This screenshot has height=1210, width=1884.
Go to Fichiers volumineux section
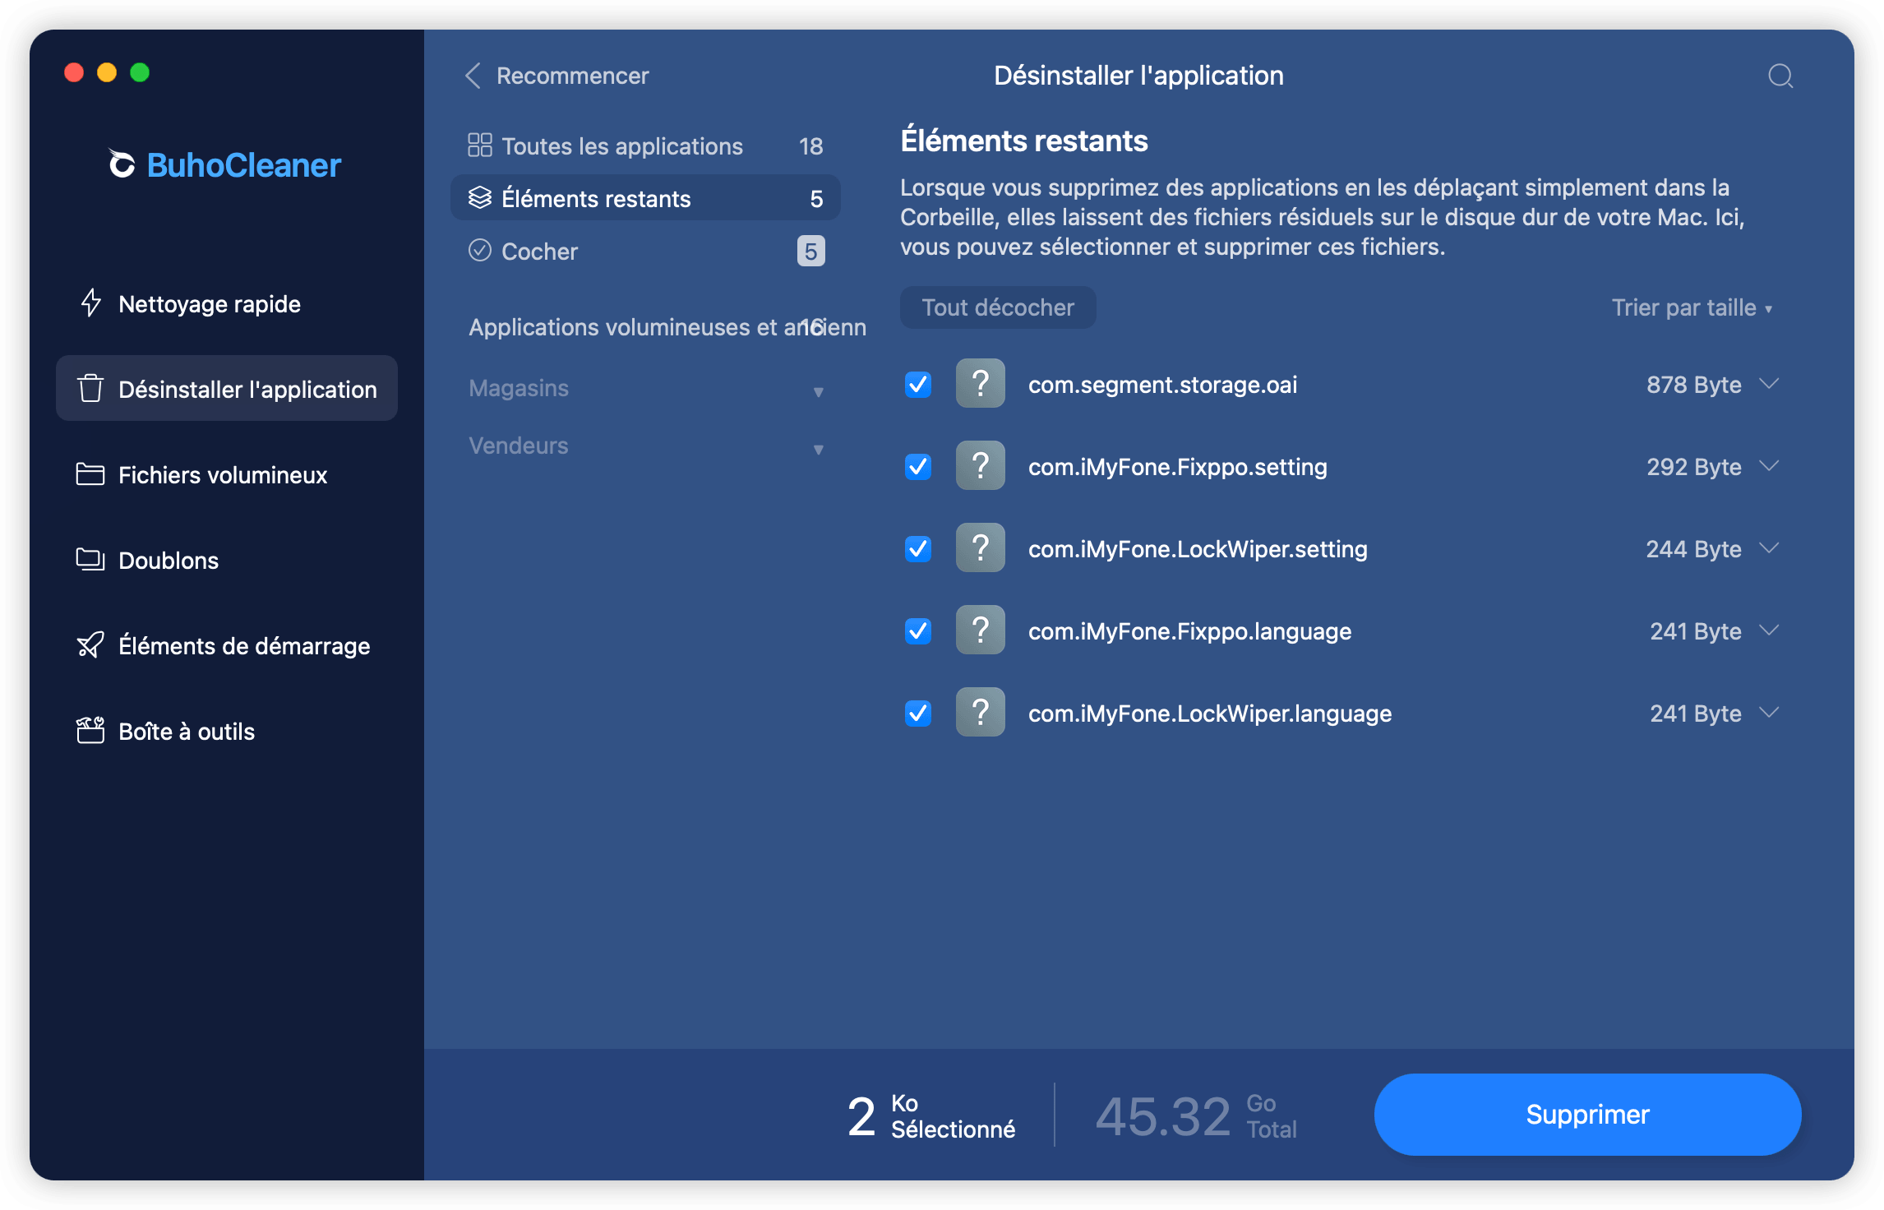[x=227, y=474]
